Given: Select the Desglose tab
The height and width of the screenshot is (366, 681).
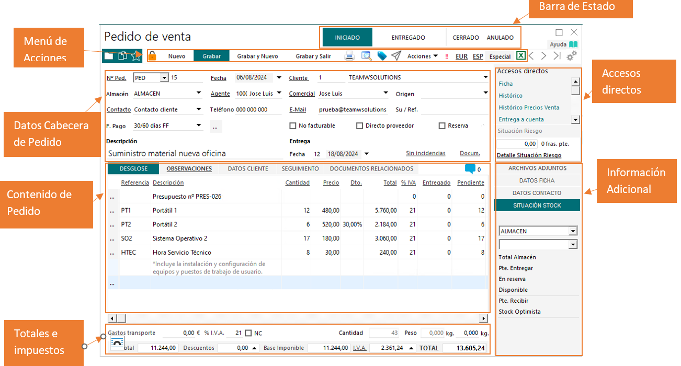Looking at the screenshot, I should click(133, 169).
